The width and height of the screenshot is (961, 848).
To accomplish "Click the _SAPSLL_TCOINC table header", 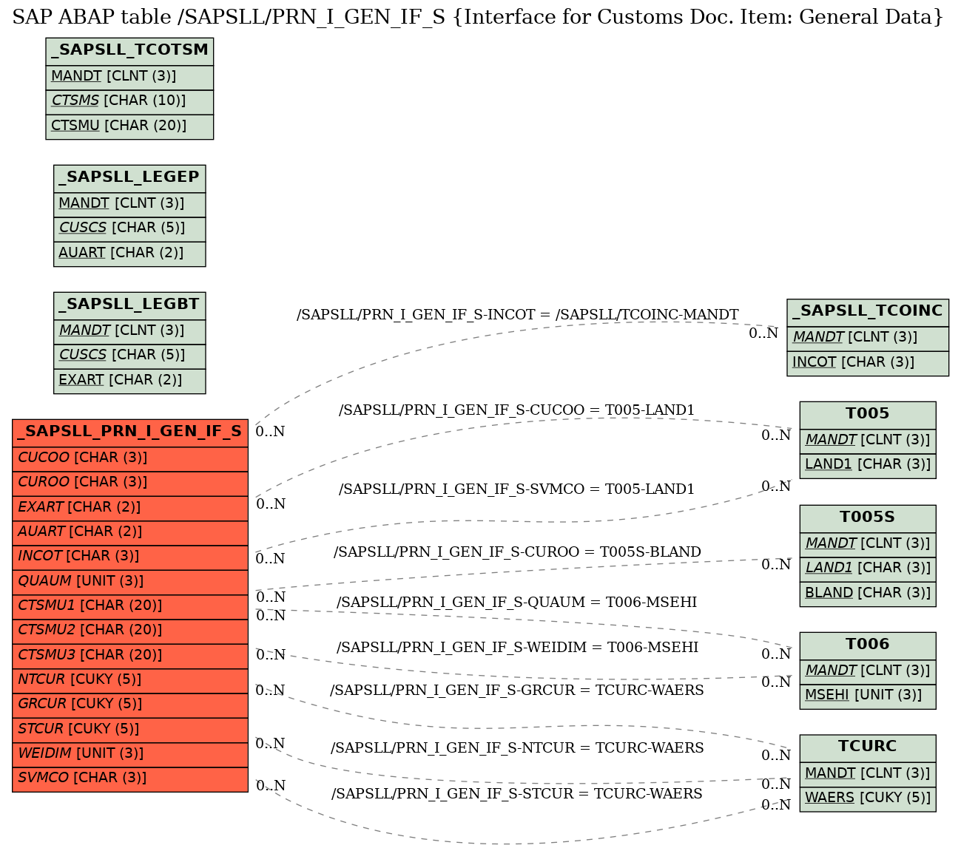I will pyautogui.click(x=868, y=313).
